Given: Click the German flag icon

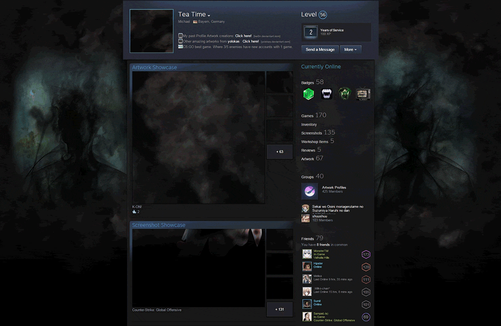Looking at the screenshot, I should (x=195, y=22).
